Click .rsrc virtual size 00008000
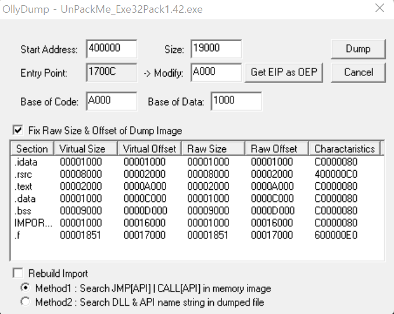Image resolution: width=394 pixels, height=314 pixels. (81, 174)
